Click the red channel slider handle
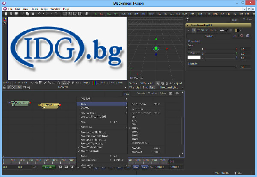Screen dimensions: 257x177 pos(236,49)
